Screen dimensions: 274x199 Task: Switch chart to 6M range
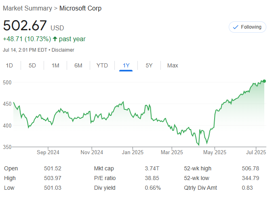click(78, 65)
